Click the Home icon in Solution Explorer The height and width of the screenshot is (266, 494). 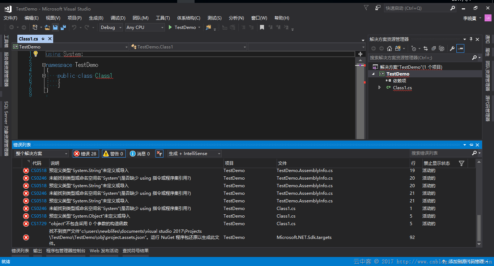[389, 48]
